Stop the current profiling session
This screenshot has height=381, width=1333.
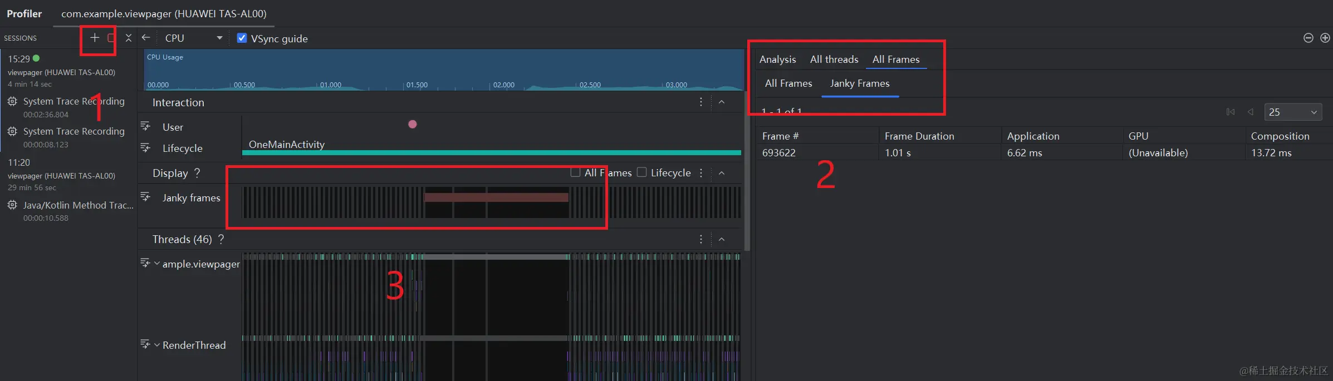[111, 38]
